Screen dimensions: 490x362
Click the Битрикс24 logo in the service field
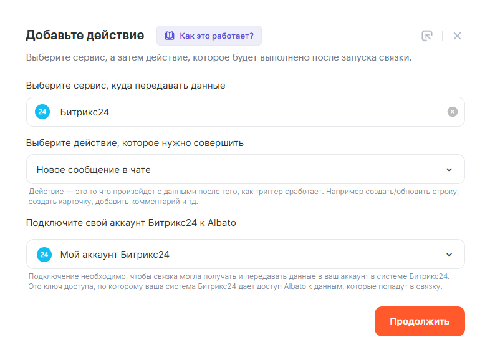42,112
